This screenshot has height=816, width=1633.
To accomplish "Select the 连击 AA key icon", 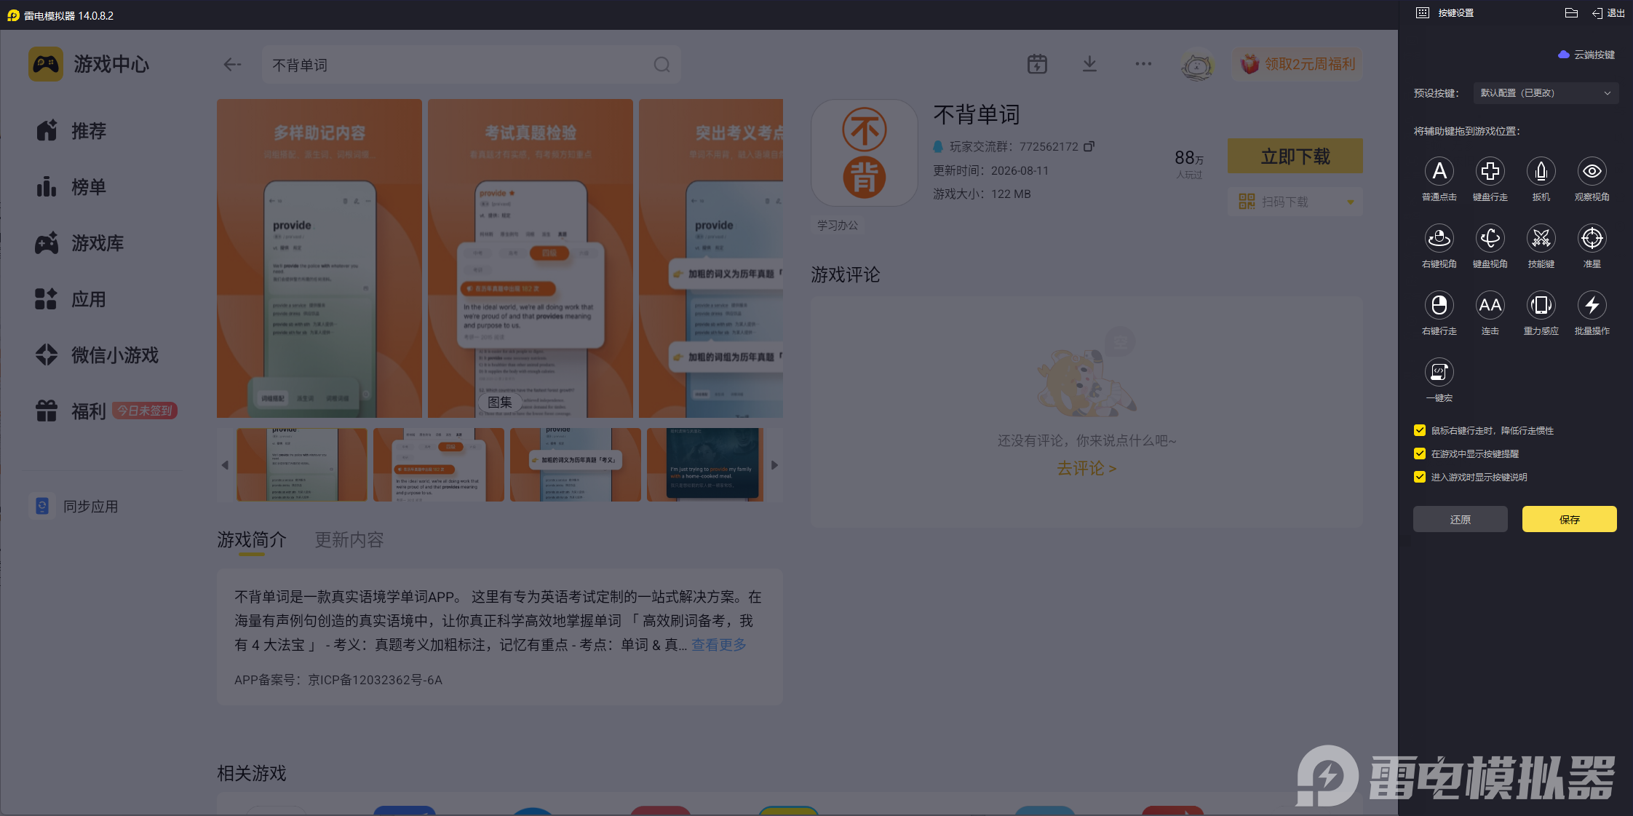I will (1490, 305).
